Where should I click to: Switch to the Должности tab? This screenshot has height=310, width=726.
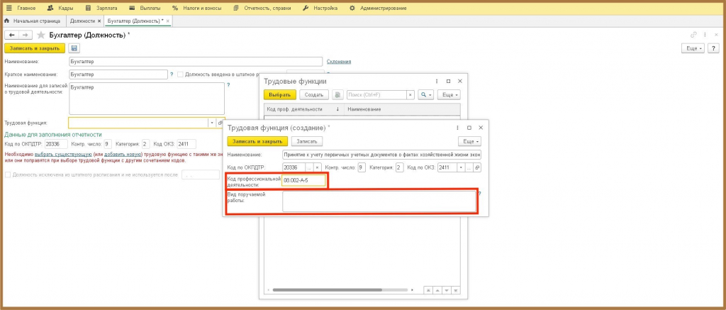(x=82, y=21)
